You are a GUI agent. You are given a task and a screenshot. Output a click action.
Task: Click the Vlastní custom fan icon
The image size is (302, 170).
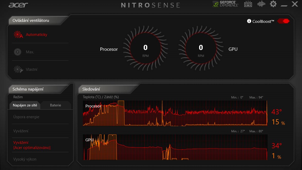click(x=17, y=69)
